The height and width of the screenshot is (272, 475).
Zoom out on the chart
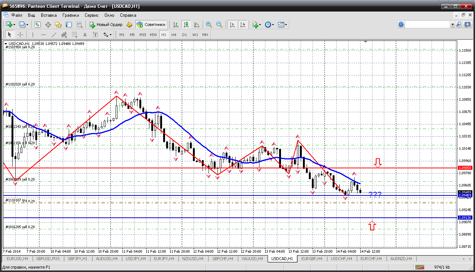click(x=219, y=25)
